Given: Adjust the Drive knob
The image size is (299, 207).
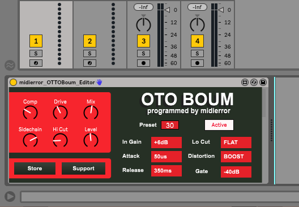Looking at the screenshot, I should [x=60, y=113].
